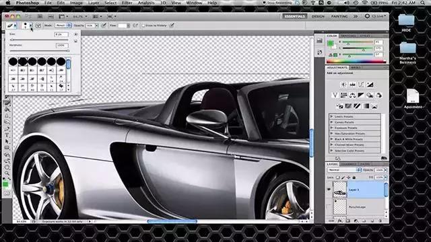This screenshot has height=242, width=431.
Task: Switch to the Design workspace
Action: click(318, 16)
